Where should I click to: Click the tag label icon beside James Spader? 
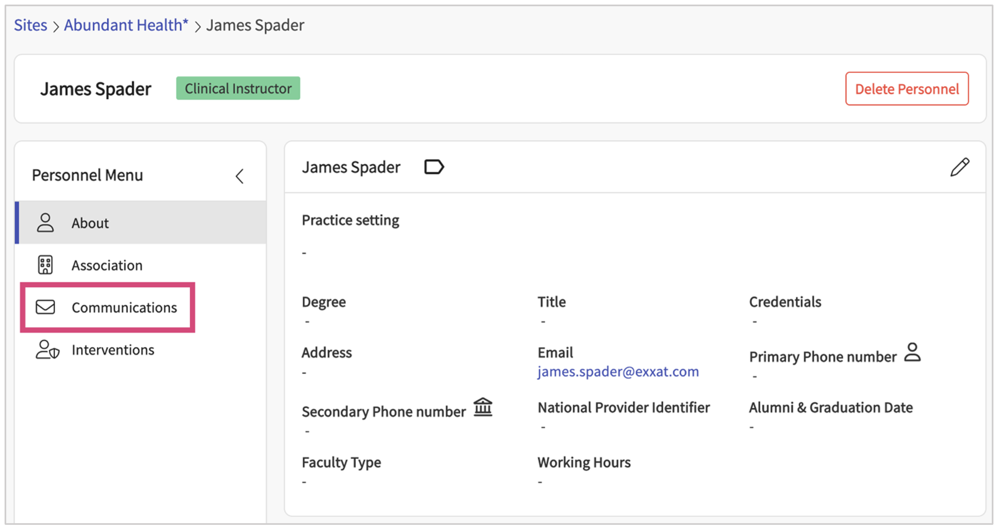(434, 167)
